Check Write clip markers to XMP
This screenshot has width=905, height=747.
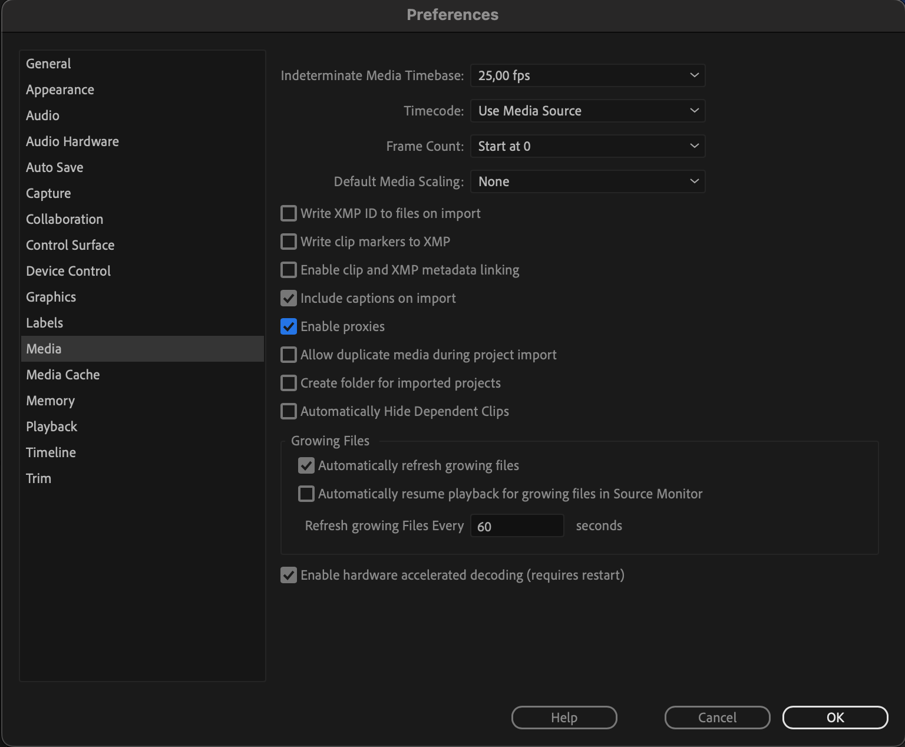289,242
